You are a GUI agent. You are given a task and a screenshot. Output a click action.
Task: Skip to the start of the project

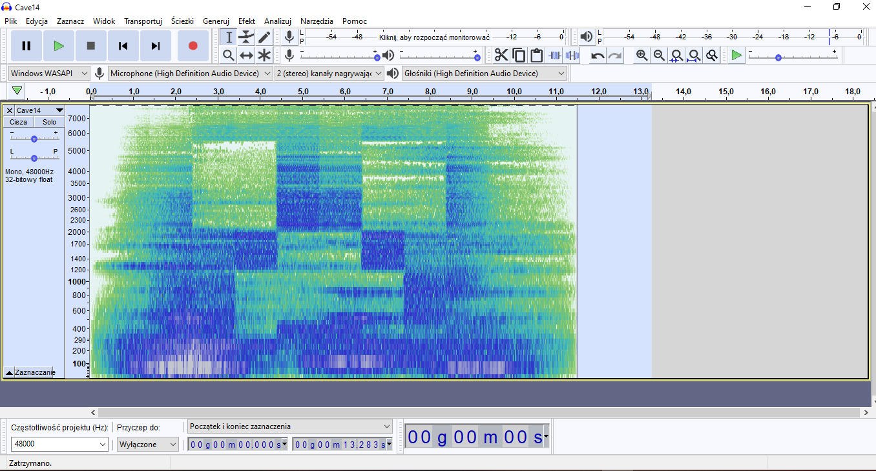point(123,46)
